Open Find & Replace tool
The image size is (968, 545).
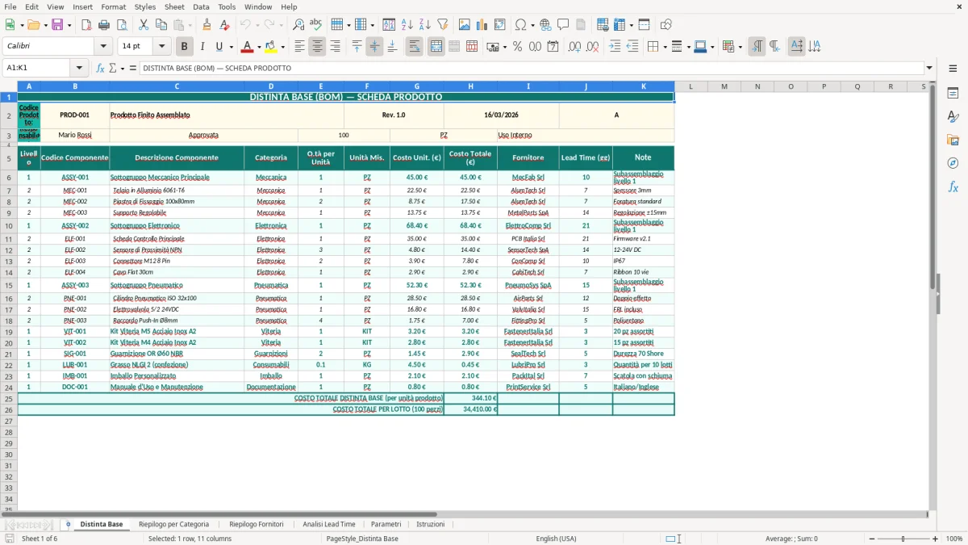point(298,25)
